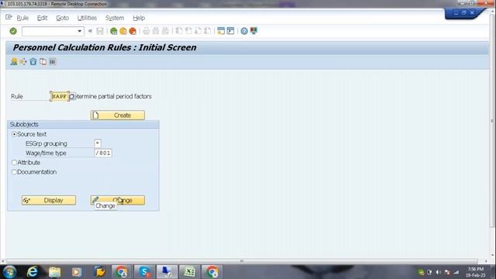Open Internet Explorer from the taskbar
The width and height of the screenshot is (496, 279).
(x=33, y=272)
